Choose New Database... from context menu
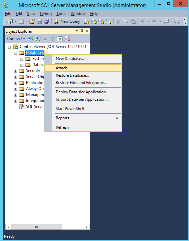This screenshot has height=241, width=189. (83, 59)
